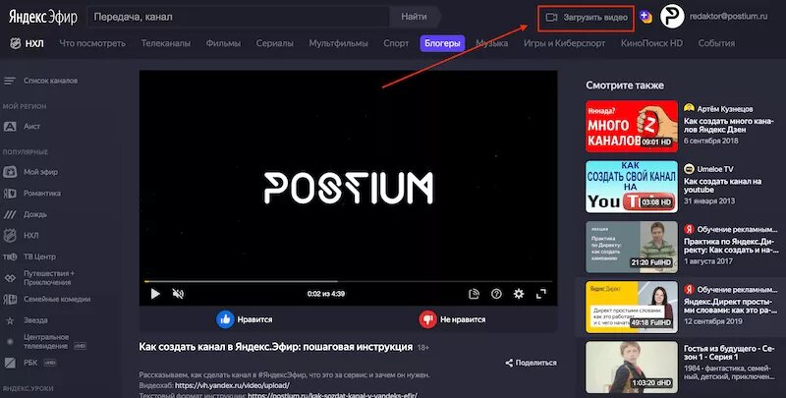Viewport: 786px width, 398px height.
Task: Select the РБК channel icon
Action: [10, 363]
